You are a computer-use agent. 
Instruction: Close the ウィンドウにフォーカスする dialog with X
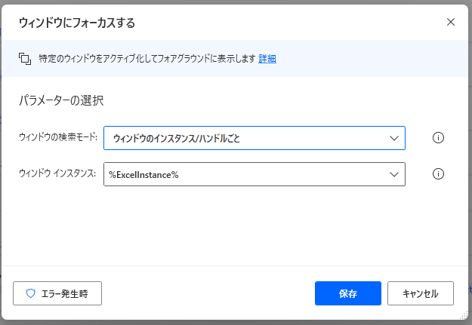coord(451,22)
